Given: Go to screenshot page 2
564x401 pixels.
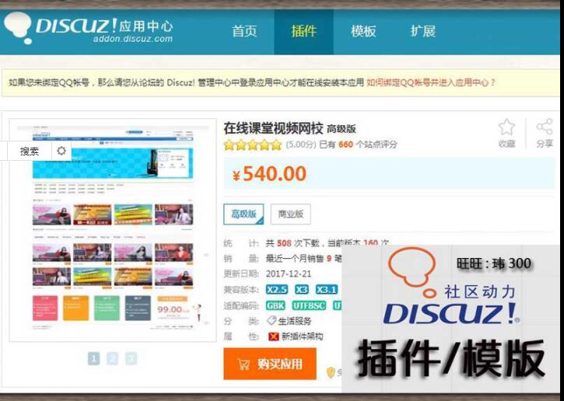Looking at the screenshot, I should (x=112, y=358).
